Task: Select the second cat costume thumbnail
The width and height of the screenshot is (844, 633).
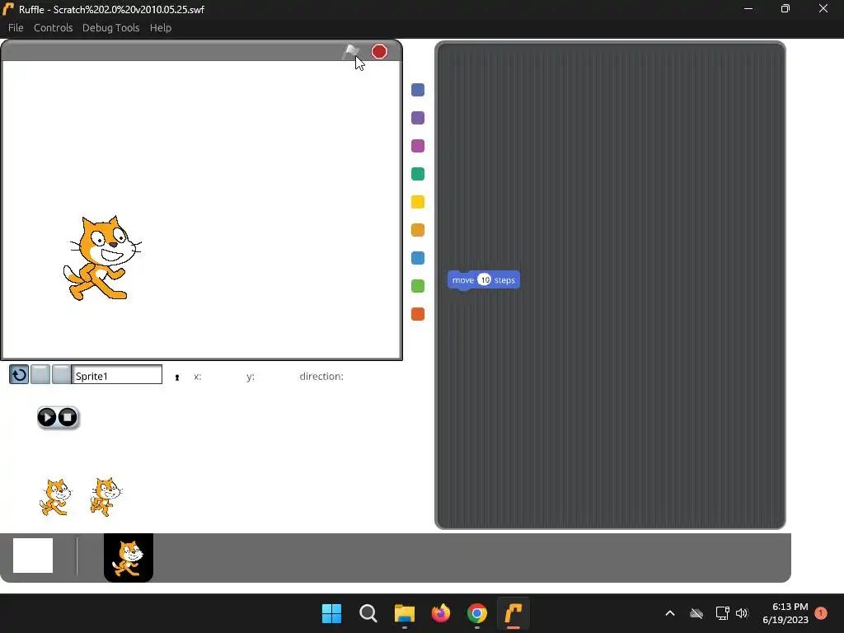Action: tap(106, 497)
